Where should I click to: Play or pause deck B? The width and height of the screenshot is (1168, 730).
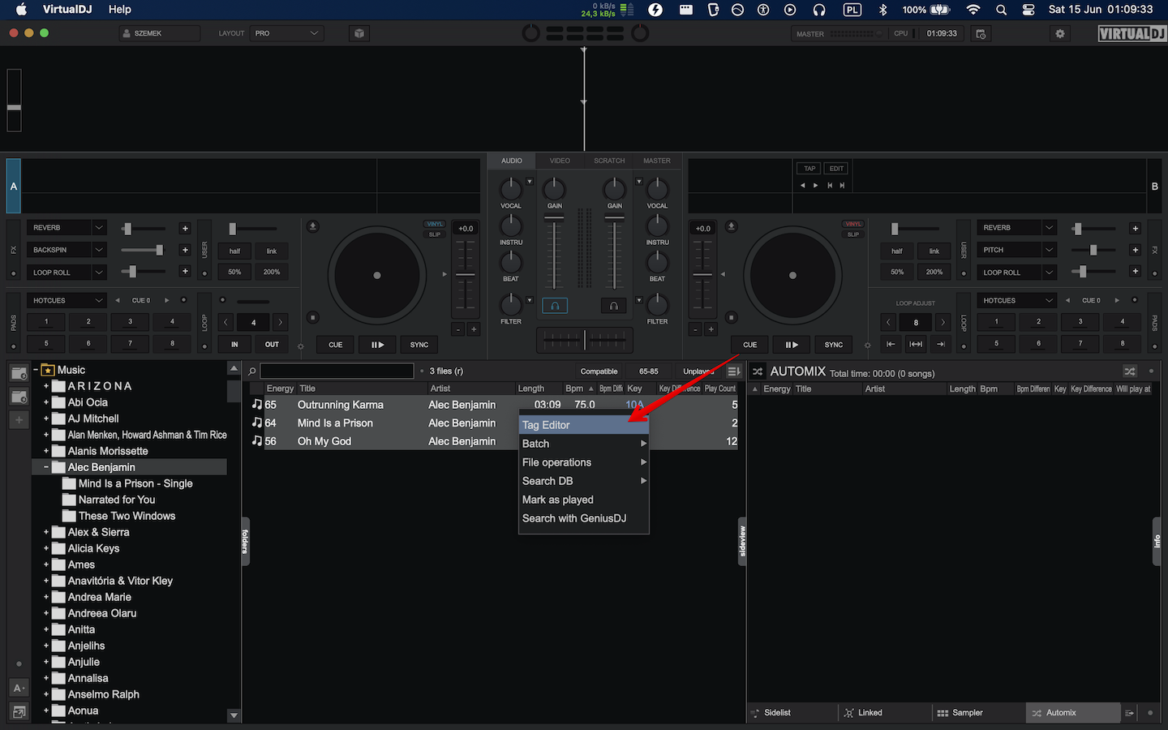pyautogui.click(x=792, y=345)
